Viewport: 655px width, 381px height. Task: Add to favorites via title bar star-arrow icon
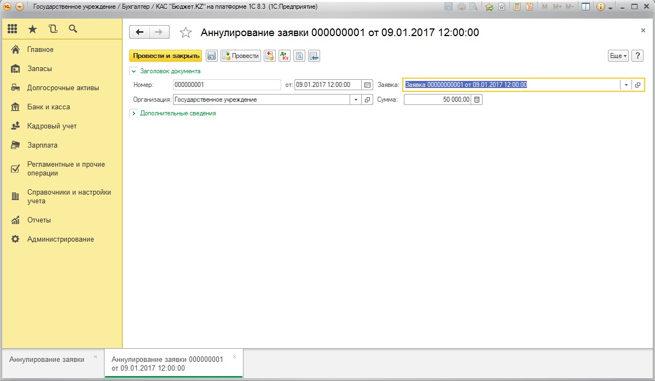tap(489, 7)
